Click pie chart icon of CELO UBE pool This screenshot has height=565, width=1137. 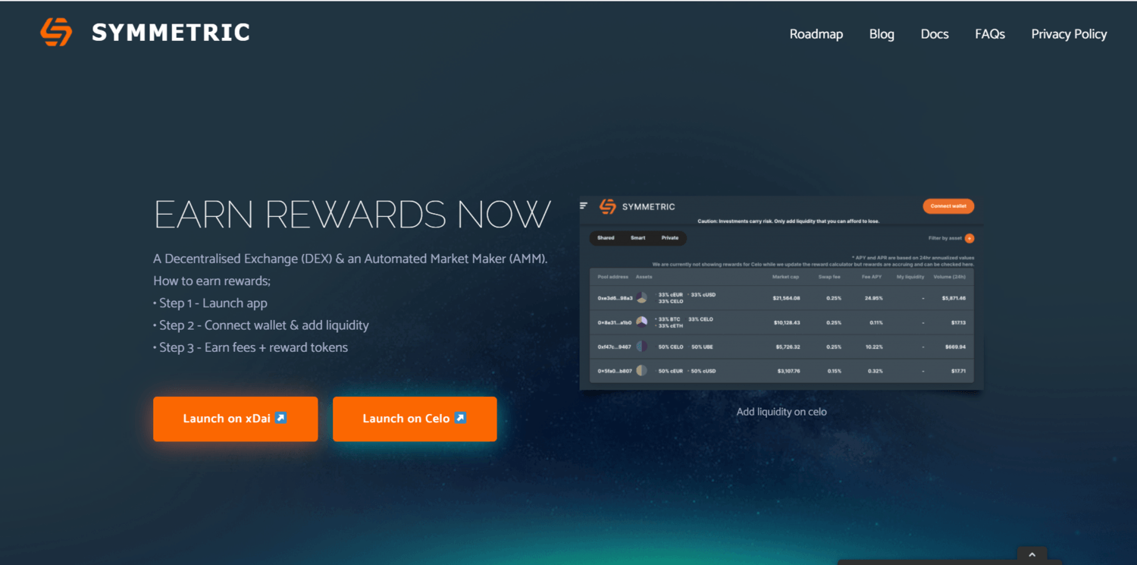tap(641, 347)
